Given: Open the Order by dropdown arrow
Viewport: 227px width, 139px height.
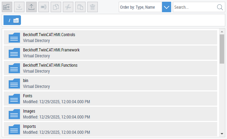Looking at the screenshot, I should click(167, 7).
